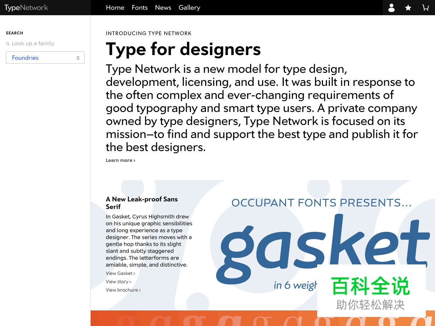435x326 pixels.
Task: Open the shopping cart icon
Action: (x=426, y=8)
